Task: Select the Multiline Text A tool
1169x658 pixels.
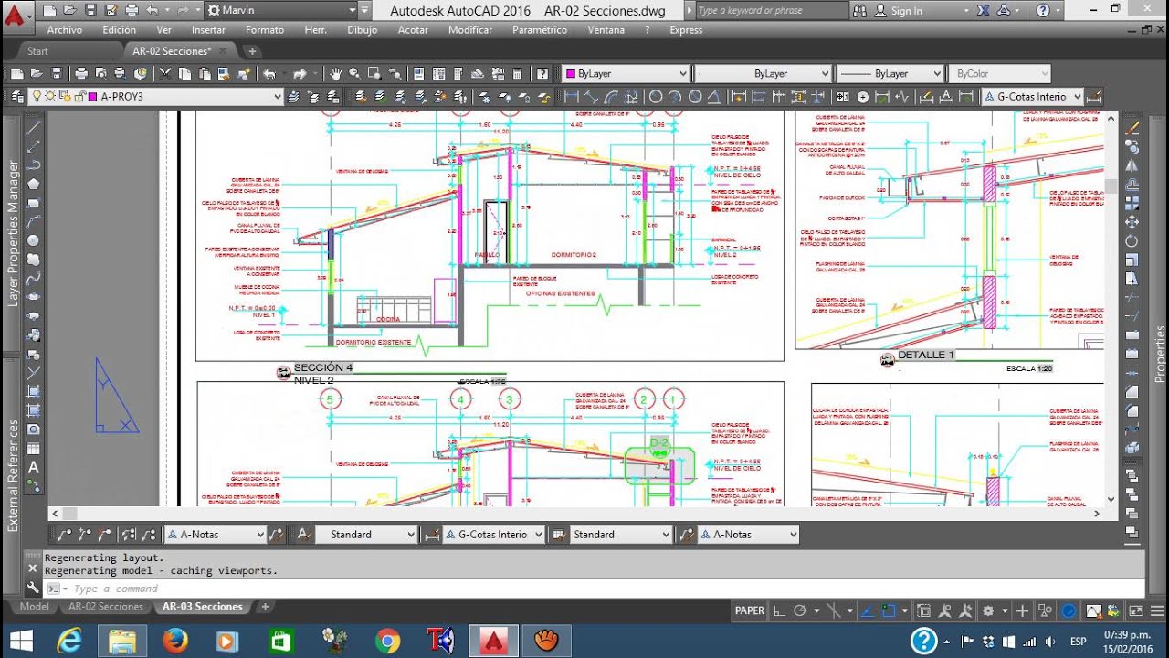Action: coord(34,467)
